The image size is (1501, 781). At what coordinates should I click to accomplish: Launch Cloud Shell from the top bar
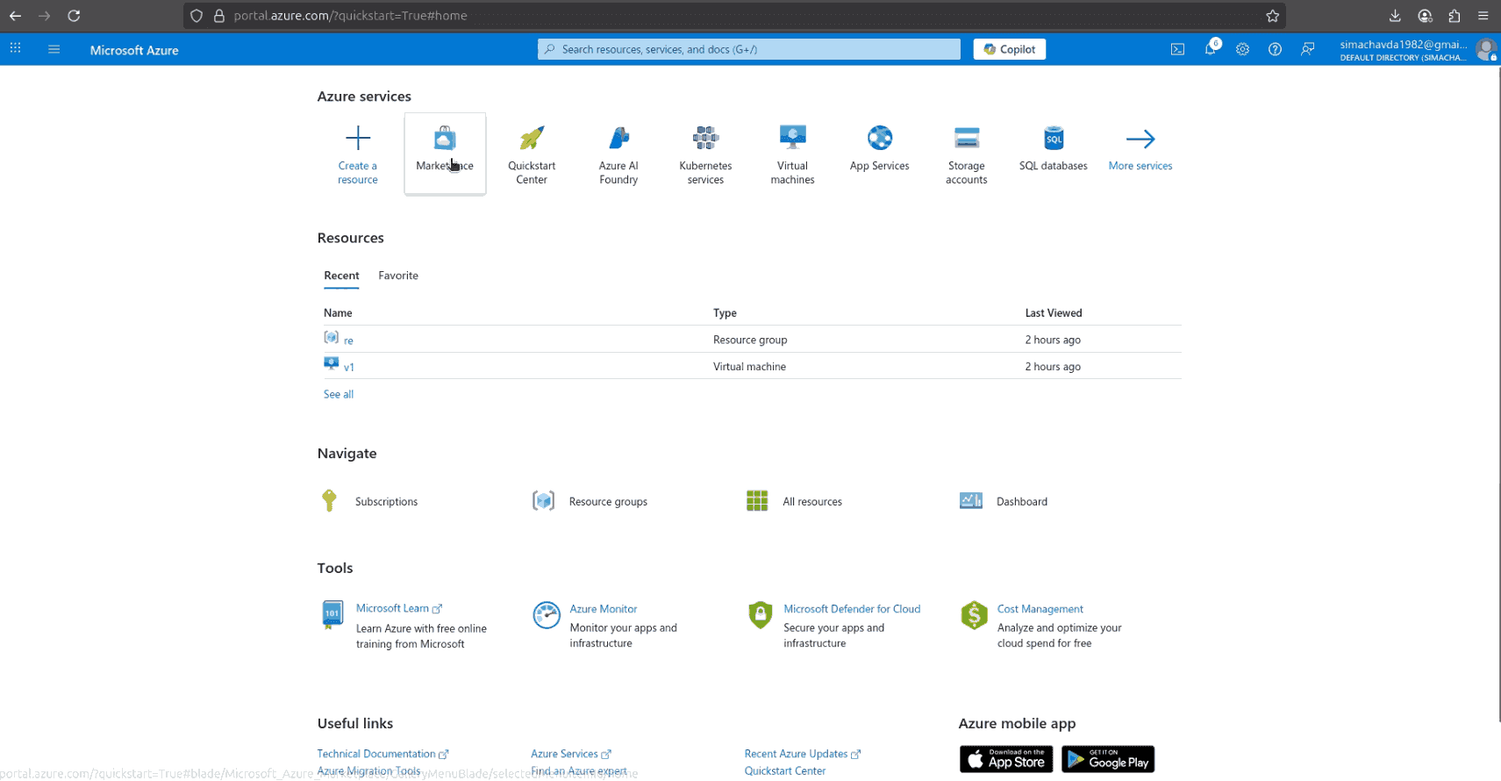[x=1177, y=49]
